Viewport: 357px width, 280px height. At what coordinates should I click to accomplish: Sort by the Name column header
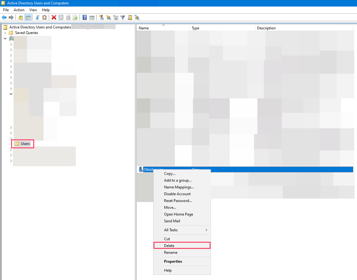(163, 28)
